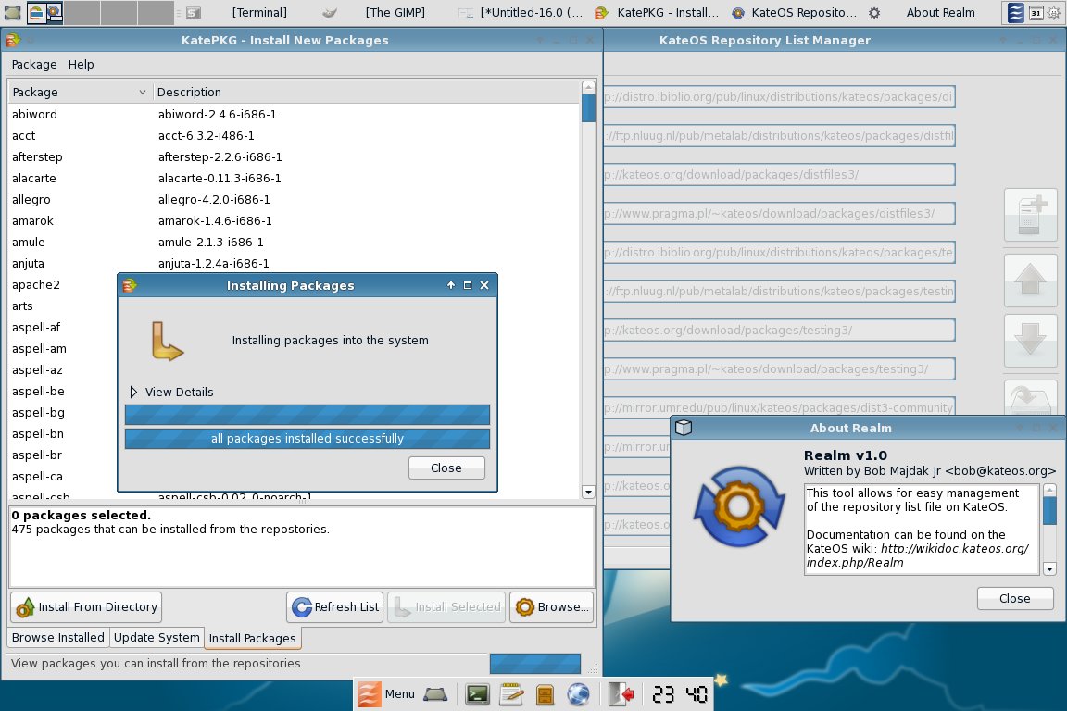Click the Package column sort arrow
Screen dimensions: 1067x711
coord(143,92)
